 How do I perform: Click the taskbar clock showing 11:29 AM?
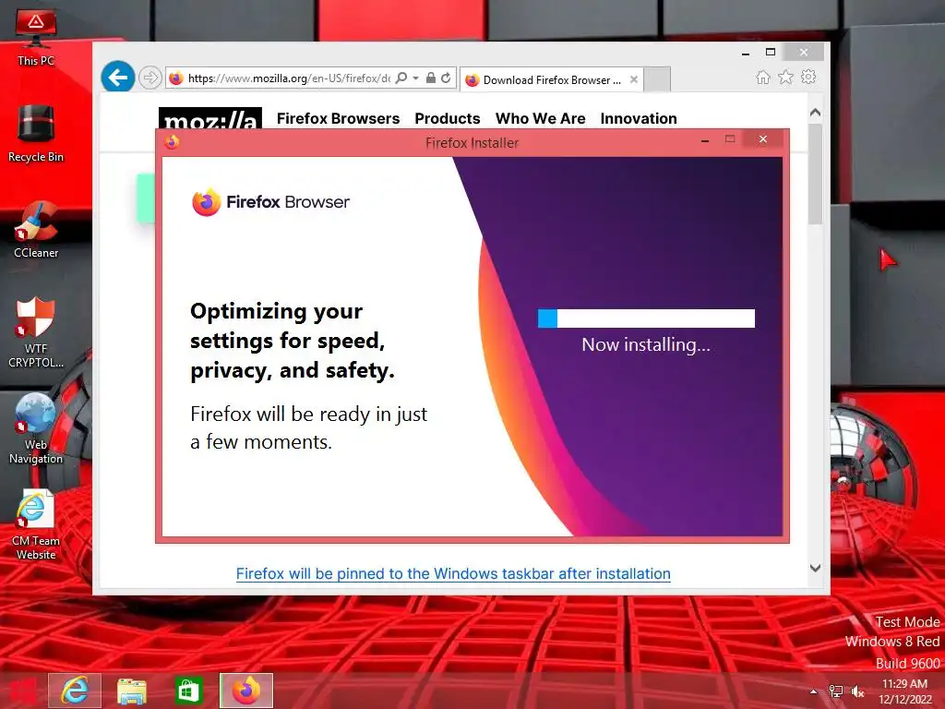904,691
